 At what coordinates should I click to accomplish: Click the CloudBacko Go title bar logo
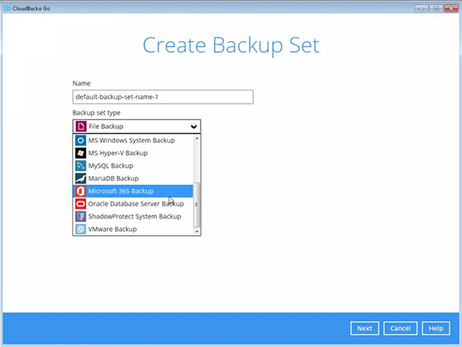click(7, 8)
